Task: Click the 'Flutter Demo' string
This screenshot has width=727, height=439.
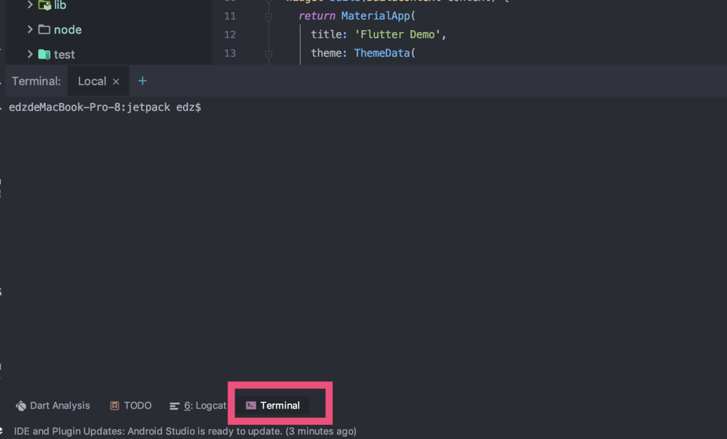Action: (398, 35)
